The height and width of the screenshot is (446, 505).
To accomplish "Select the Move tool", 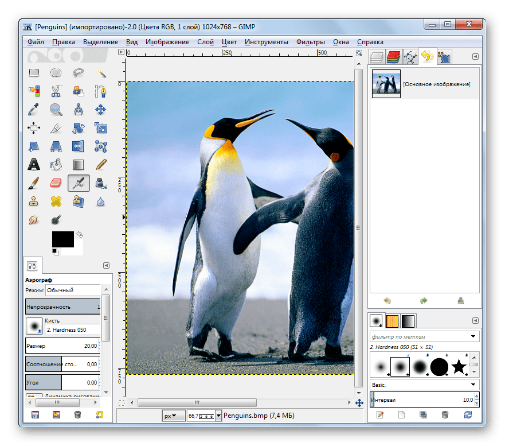I will [101, 110].
